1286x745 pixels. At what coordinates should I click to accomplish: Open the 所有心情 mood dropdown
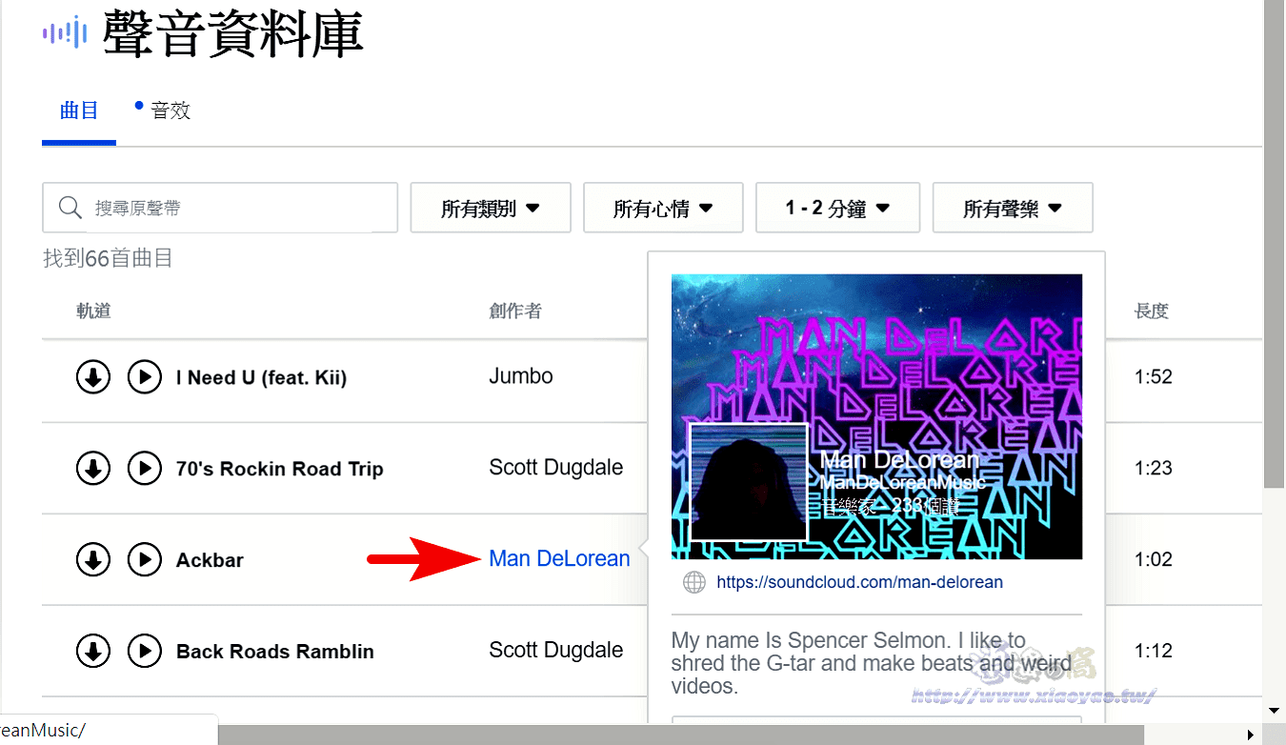(x=663, y=207)
